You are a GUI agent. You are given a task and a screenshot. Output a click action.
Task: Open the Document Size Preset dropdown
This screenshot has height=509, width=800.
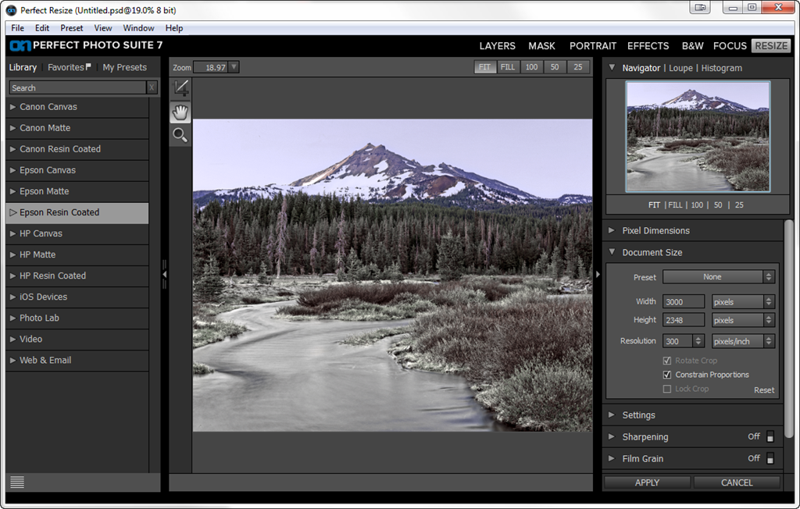719,277
